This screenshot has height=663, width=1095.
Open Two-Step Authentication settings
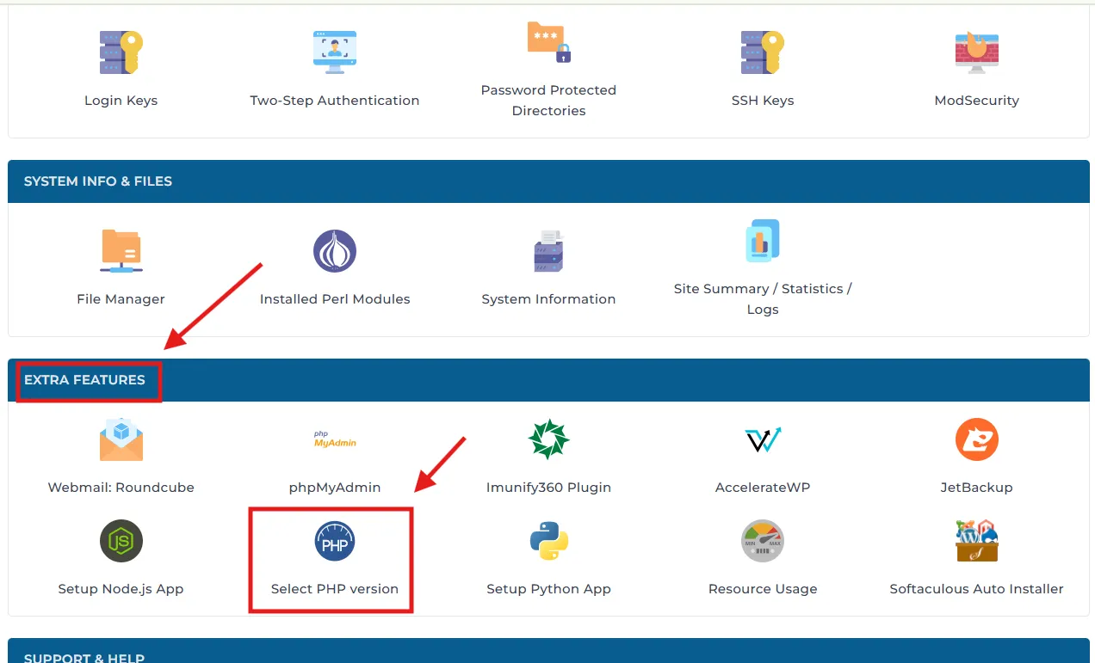pos(334,53)
